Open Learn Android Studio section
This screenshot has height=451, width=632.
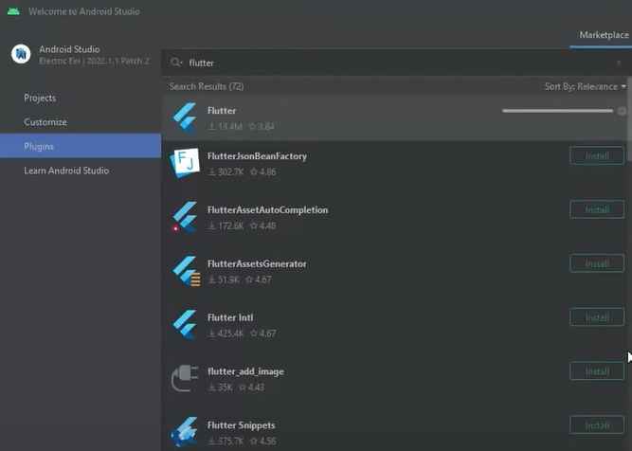tap(66, 171)
